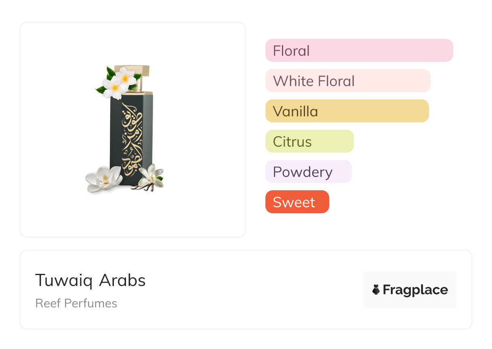Click the Fragplace perfume bottle logo icon
Viewport: 492px width, 349px height.
(376, 290)
